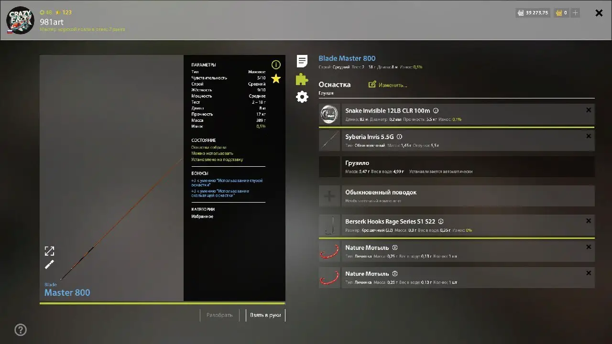This screenshot has width=612, height=344.
Task: Click the Избранное category label
Action: tap(202, 216)
